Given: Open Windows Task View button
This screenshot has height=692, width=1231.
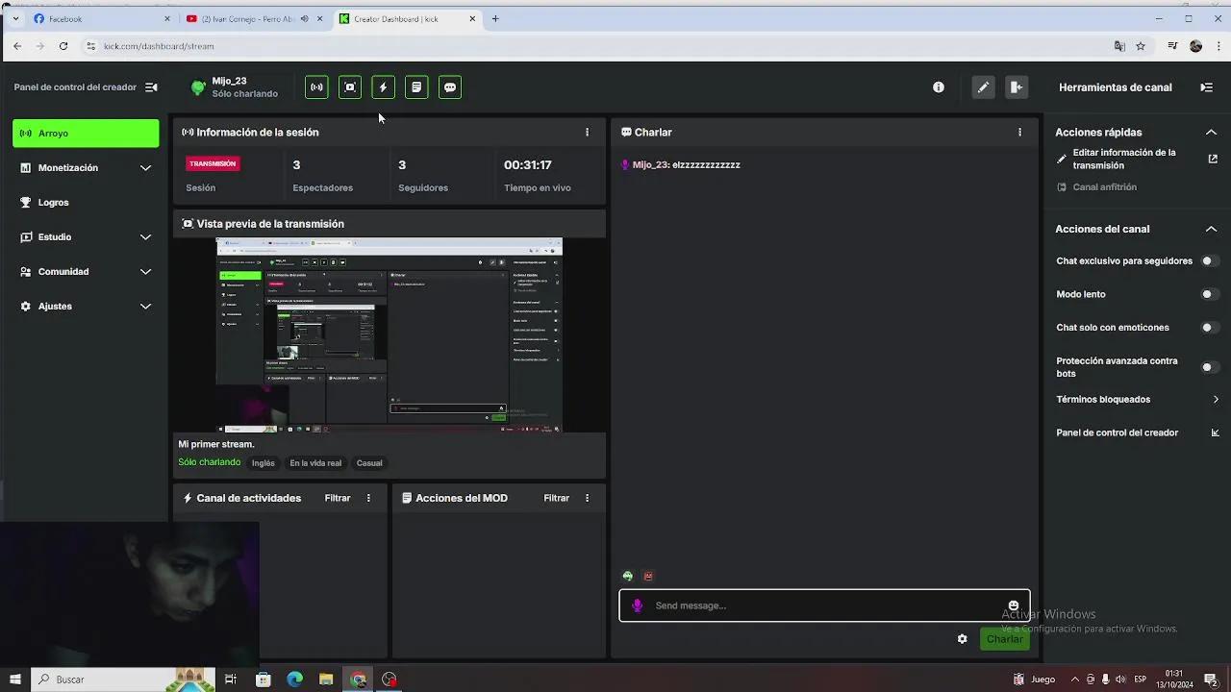Looking at the screenshot, I should (231, 680).
